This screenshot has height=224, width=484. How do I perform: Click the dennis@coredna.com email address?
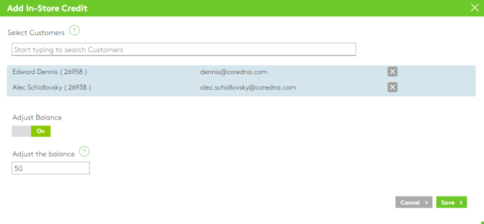click(234, 72)
